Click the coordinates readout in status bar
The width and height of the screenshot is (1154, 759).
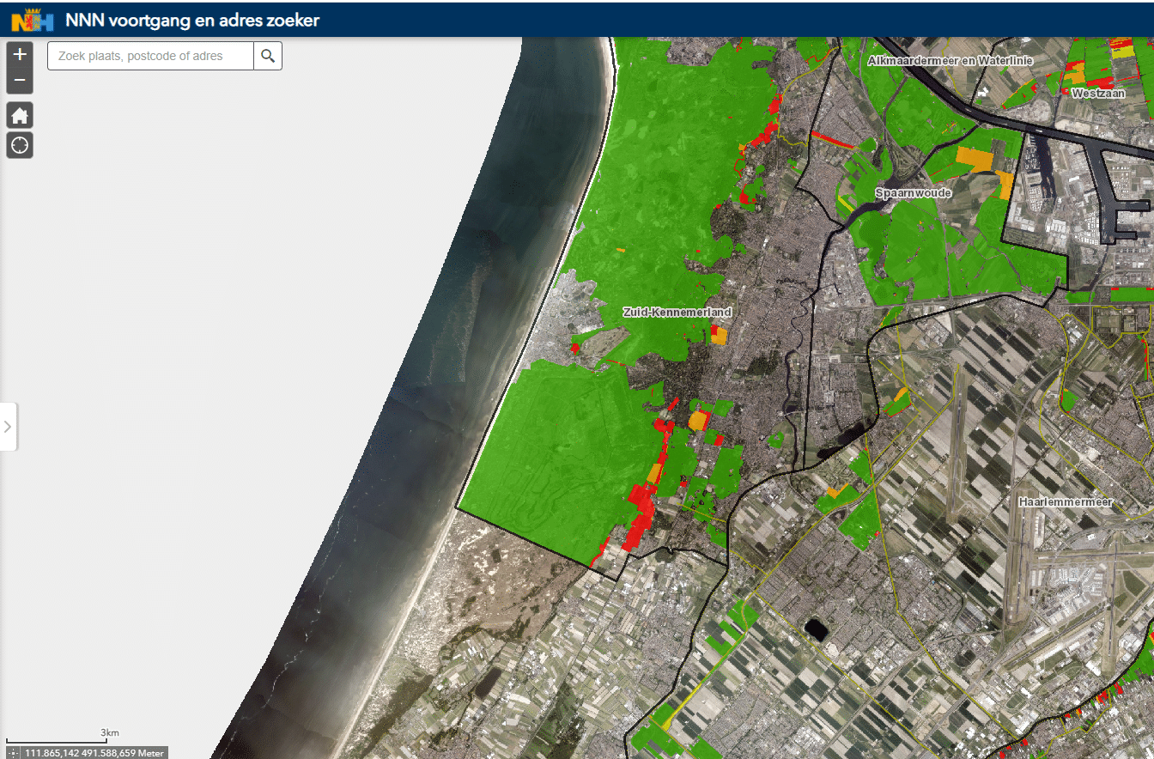tap(94, 753)
